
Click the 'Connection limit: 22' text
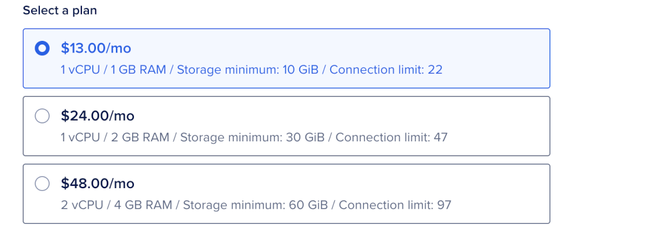tap(386, 70)
